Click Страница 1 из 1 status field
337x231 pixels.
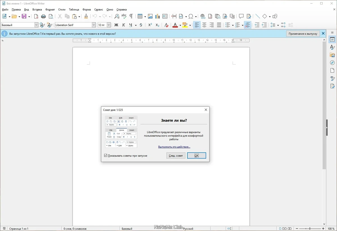pos(19,229)
